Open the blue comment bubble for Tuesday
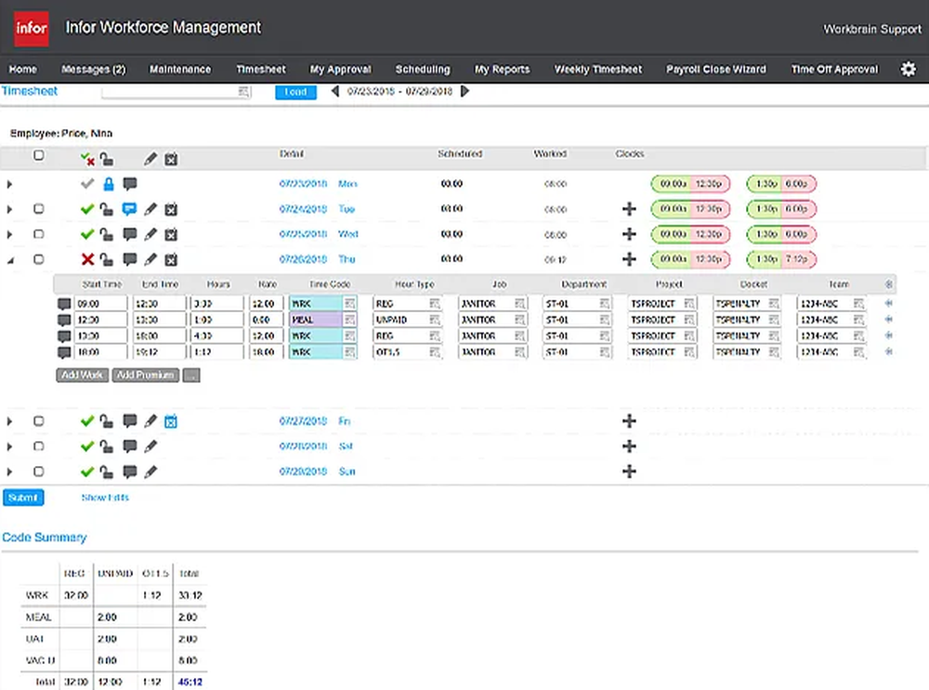The image size is (929, 690). 129,209
